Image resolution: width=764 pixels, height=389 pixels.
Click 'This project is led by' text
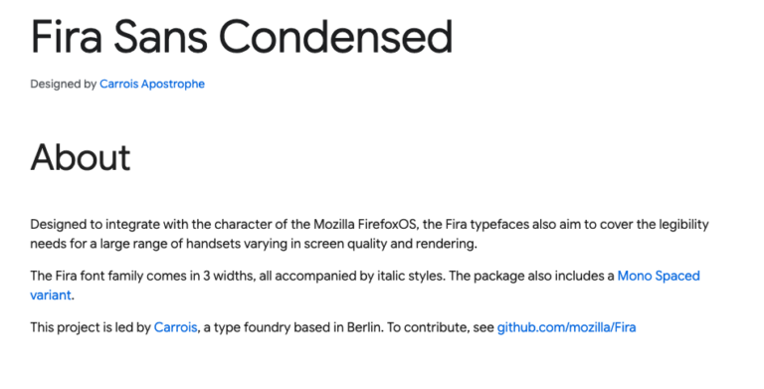91,327
